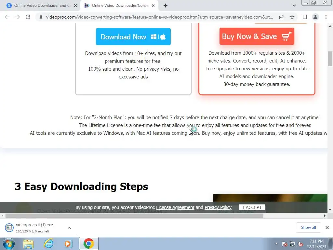Expand the tab search chevron

click(294, 6)
